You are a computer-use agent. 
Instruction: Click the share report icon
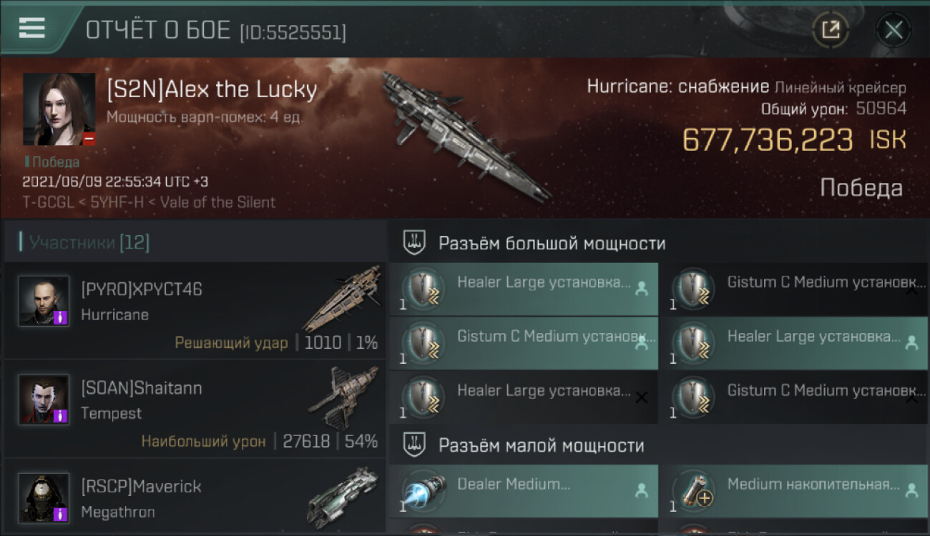[x=831, y=30]
